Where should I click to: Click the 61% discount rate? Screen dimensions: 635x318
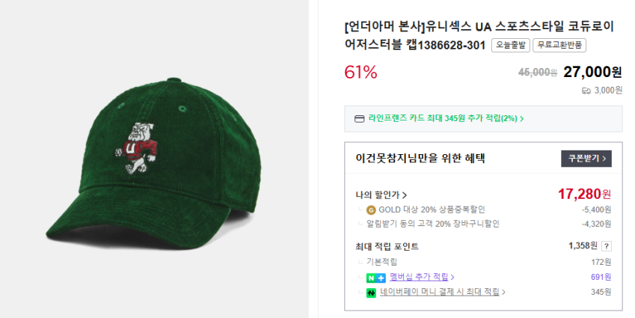coord(361,73)
